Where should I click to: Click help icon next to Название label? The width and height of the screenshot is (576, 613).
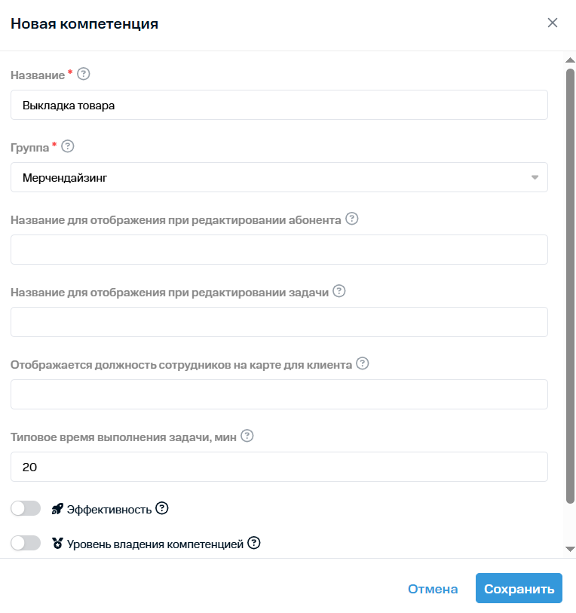83,74
